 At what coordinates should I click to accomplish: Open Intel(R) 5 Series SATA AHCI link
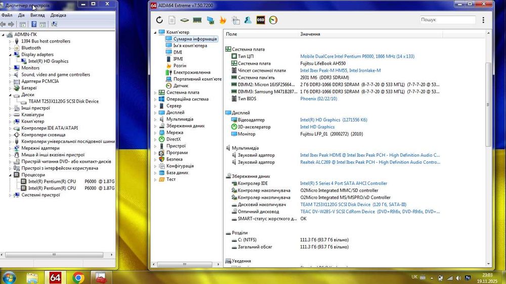344,183
